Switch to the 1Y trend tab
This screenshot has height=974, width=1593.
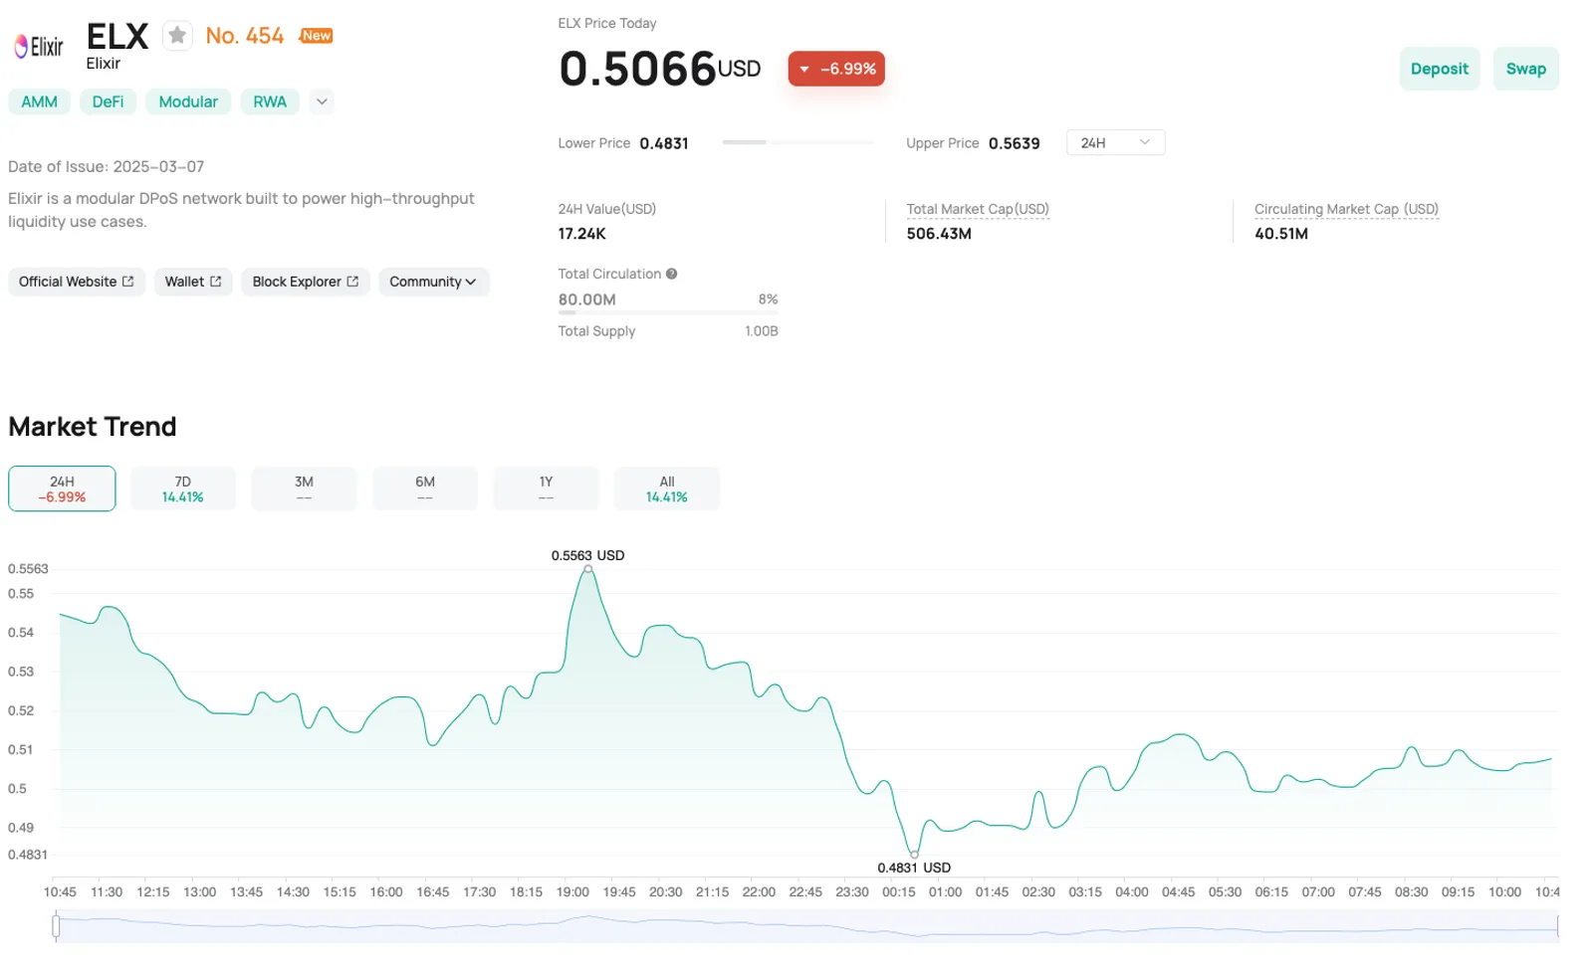(546, 488)
